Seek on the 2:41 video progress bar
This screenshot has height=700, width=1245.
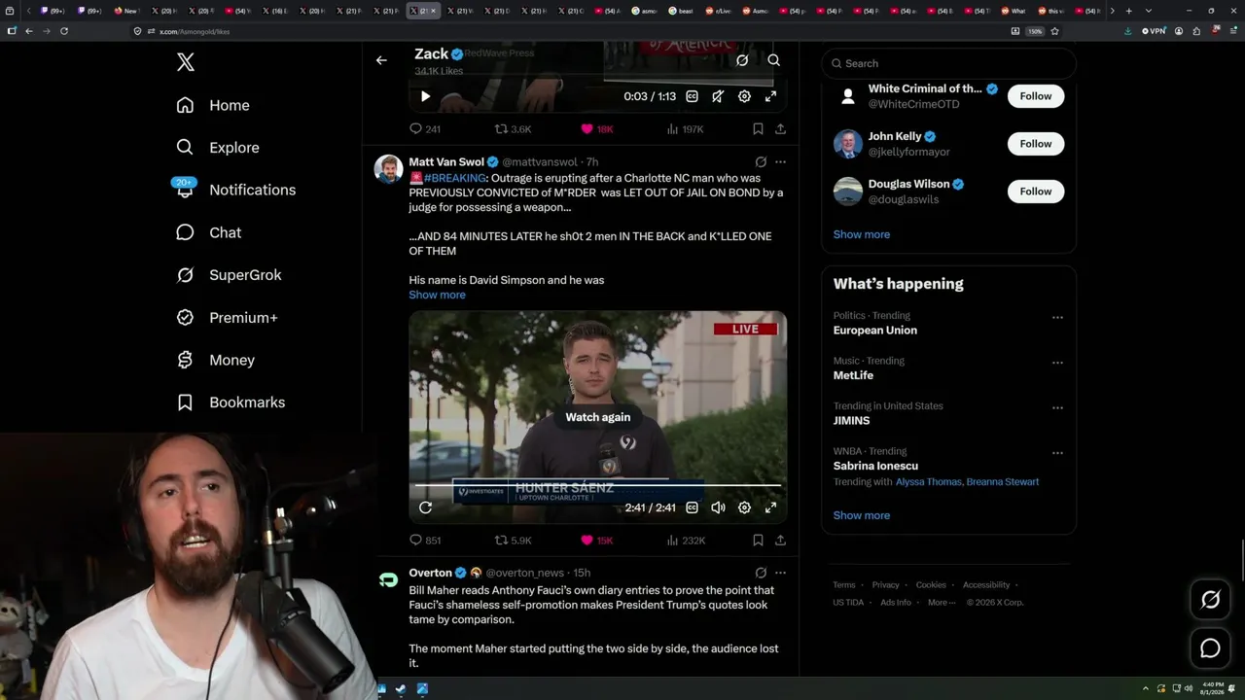(598, 484)
